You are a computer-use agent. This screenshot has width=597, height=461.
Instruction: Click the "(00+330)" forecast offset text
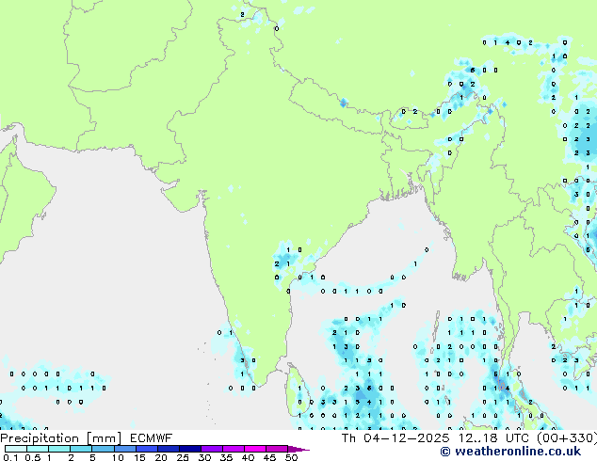click(x=567, y=438)
